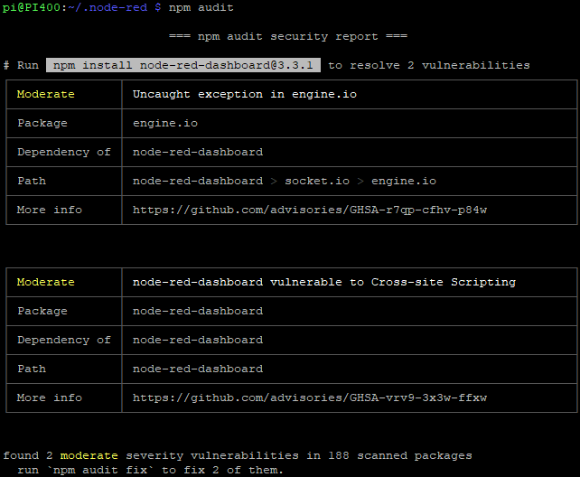
Task: Click 'socket.io' in the dependency path
Action: tap(317, 181)
